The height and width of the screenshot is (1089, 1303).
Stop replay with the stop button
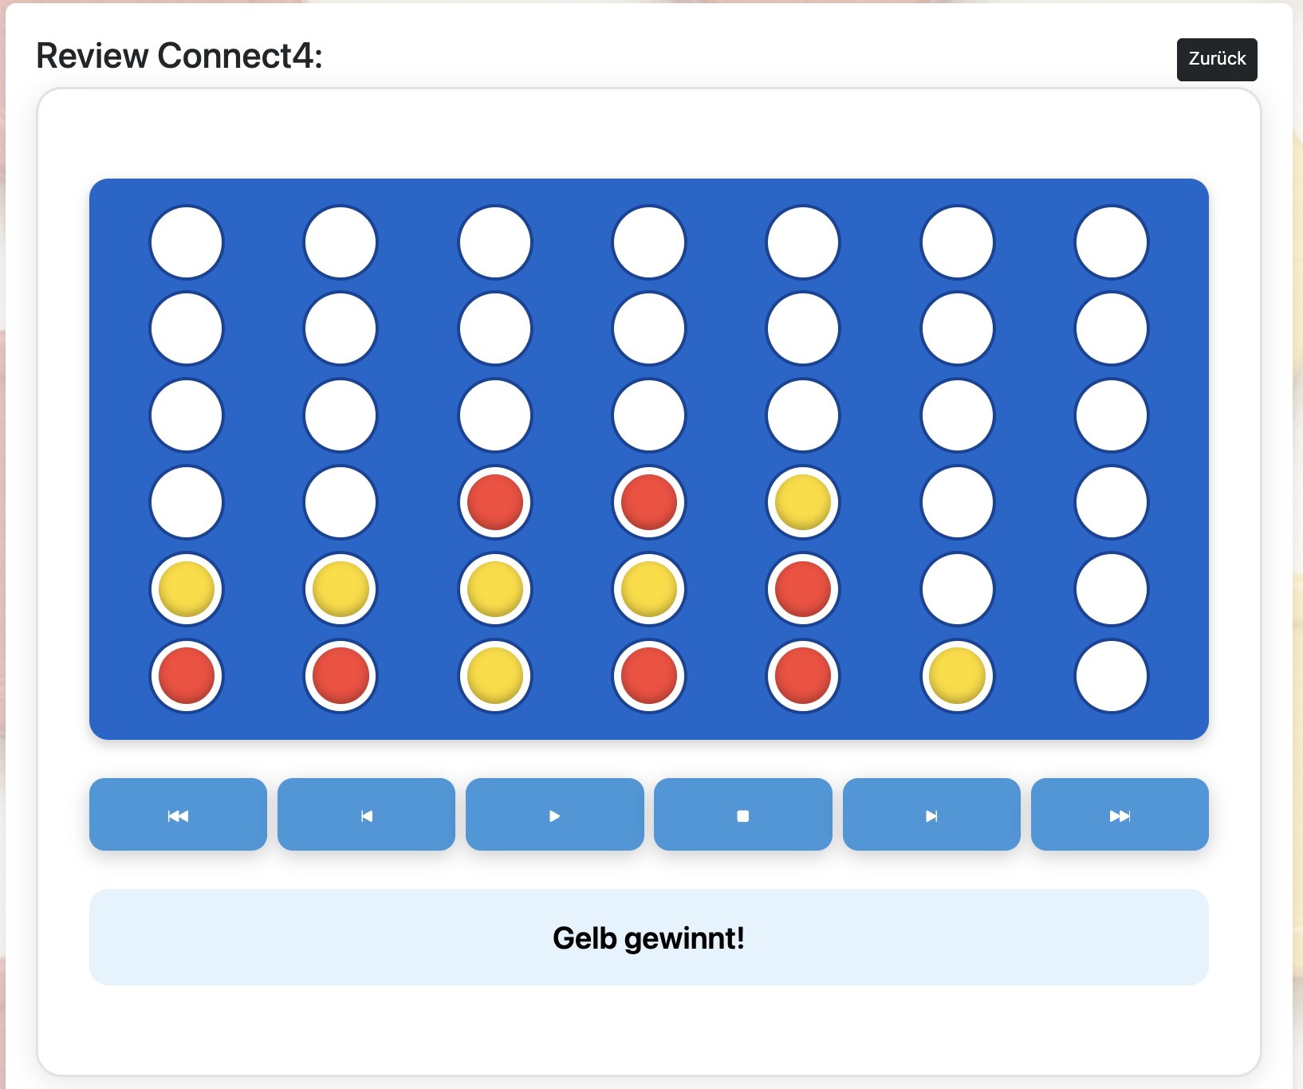tap(742, 814)
